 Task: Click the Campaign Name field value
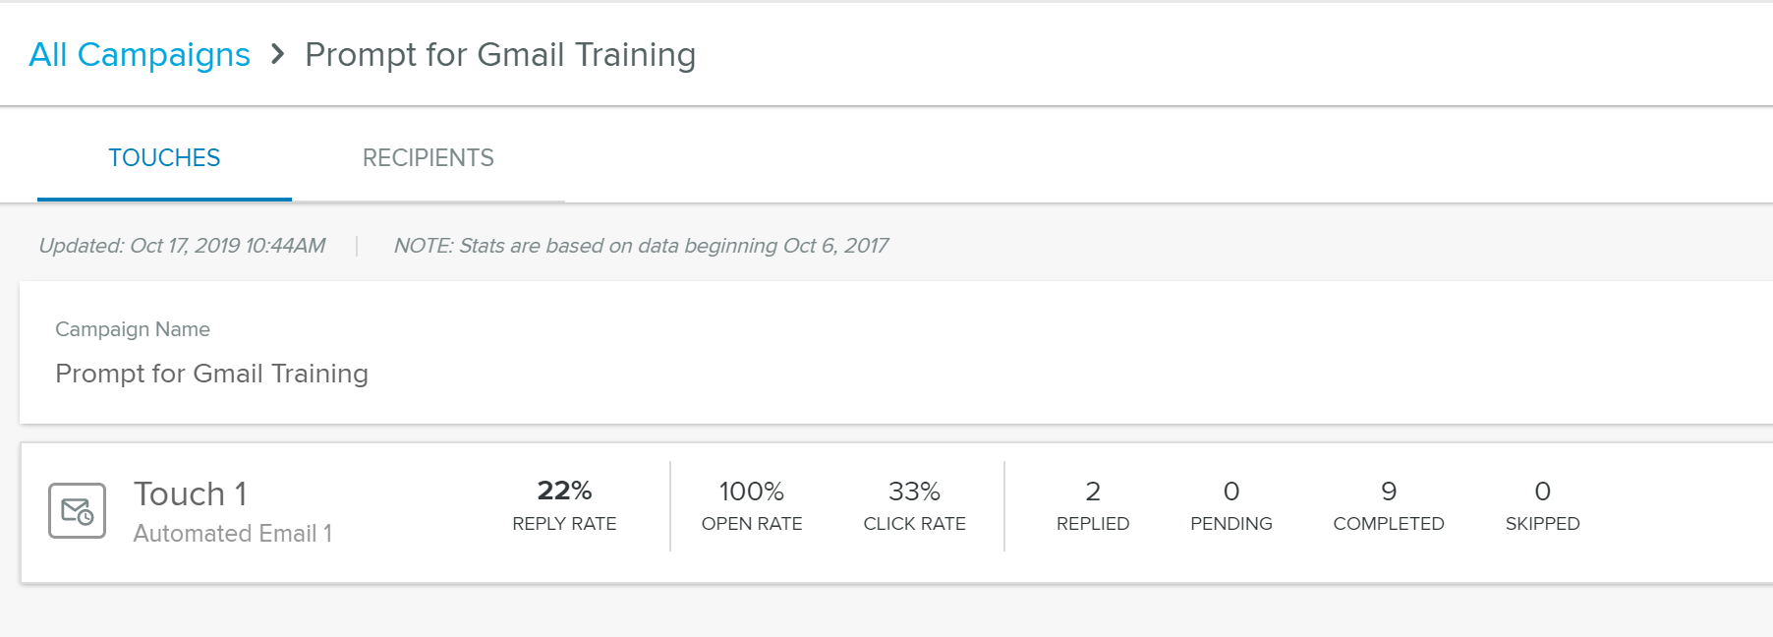[x=212, y=374]
